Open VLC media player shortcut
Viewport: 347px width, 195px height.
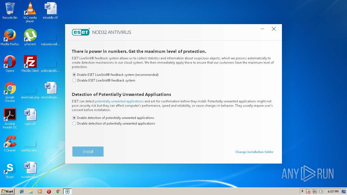(30, 12)
